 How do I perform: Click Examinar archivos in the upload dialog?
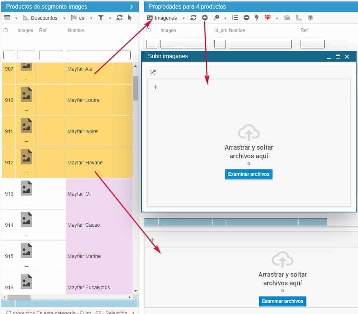[248, 174]
